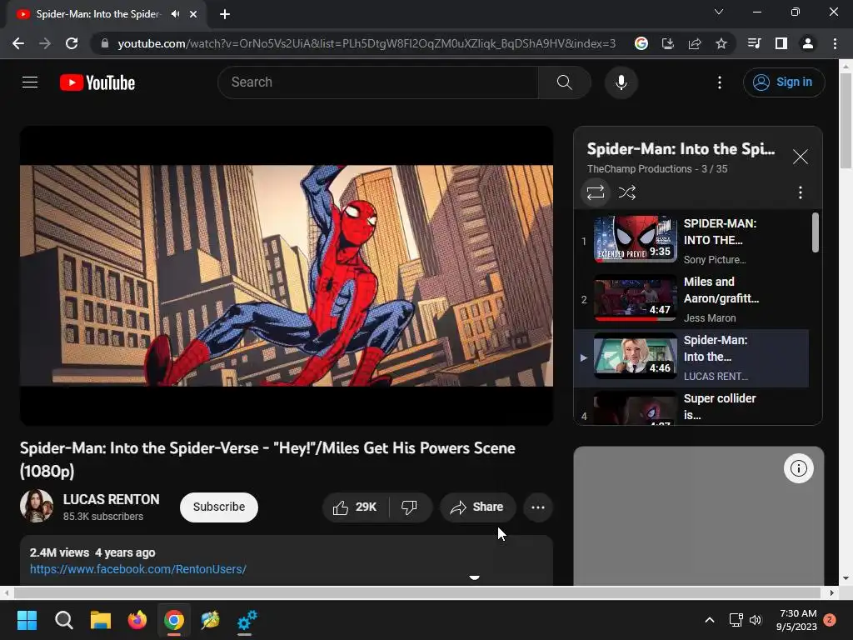
Task: Dislike the video with thumbs-down
Action: [410, 507]
